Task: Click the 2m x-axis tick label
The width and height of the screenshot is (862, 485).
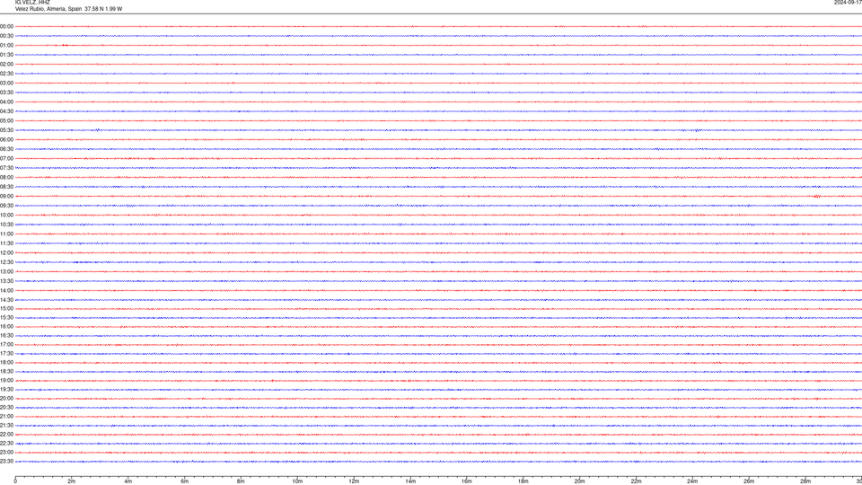Action: 72,481
